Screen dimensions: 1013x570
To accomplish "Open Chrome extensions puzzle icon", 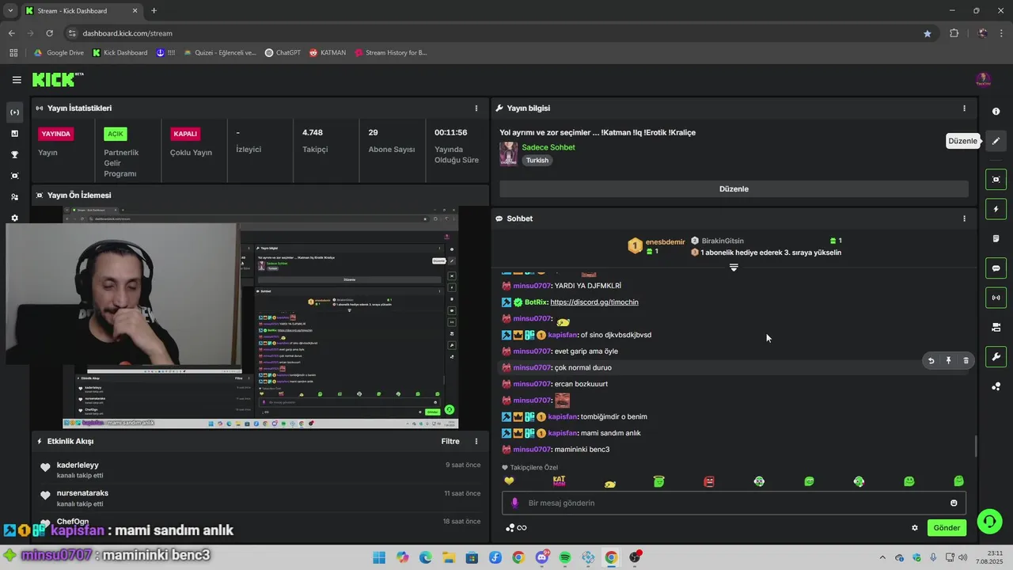I will point(954,33).
